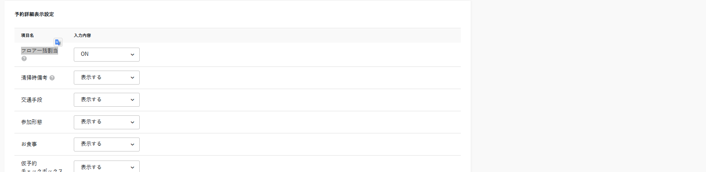Open the 仮予約チェックボックス dropdown

106,167
